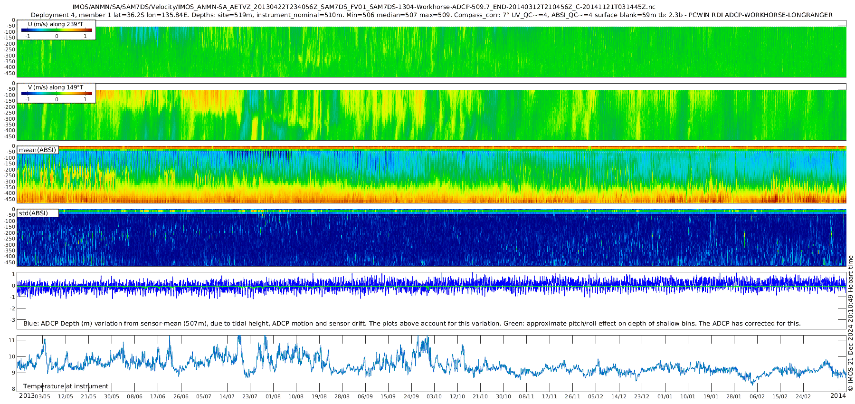Click the 06/09 date tick
The width and height of the screenshot is (855, 404).
pyautogui.click(x=365, y=396)
